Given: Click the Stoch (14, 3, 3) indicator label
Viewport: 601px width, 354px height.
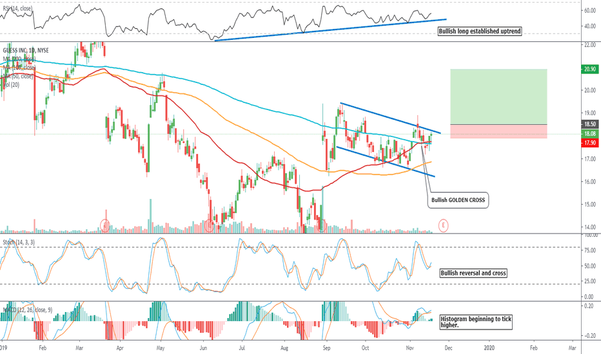Looking at the screenshot, I should click(19, 242).
